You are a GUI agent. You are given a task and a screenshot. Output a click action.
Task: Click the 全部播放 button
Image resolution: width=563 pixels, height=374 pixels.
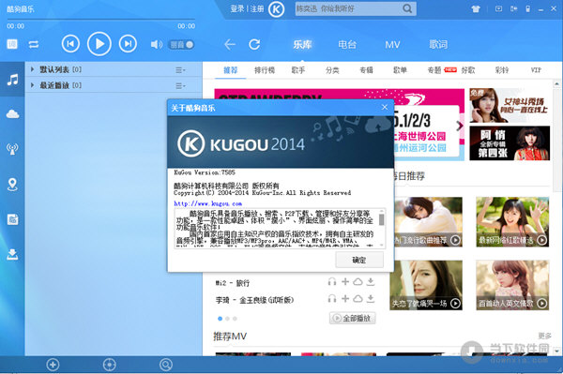353,318
